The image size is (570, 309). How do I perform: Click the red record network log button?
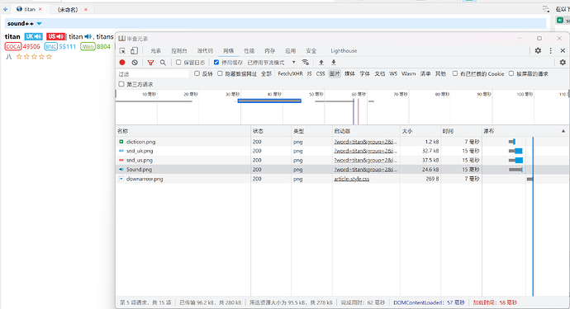[x=122, y=63]
